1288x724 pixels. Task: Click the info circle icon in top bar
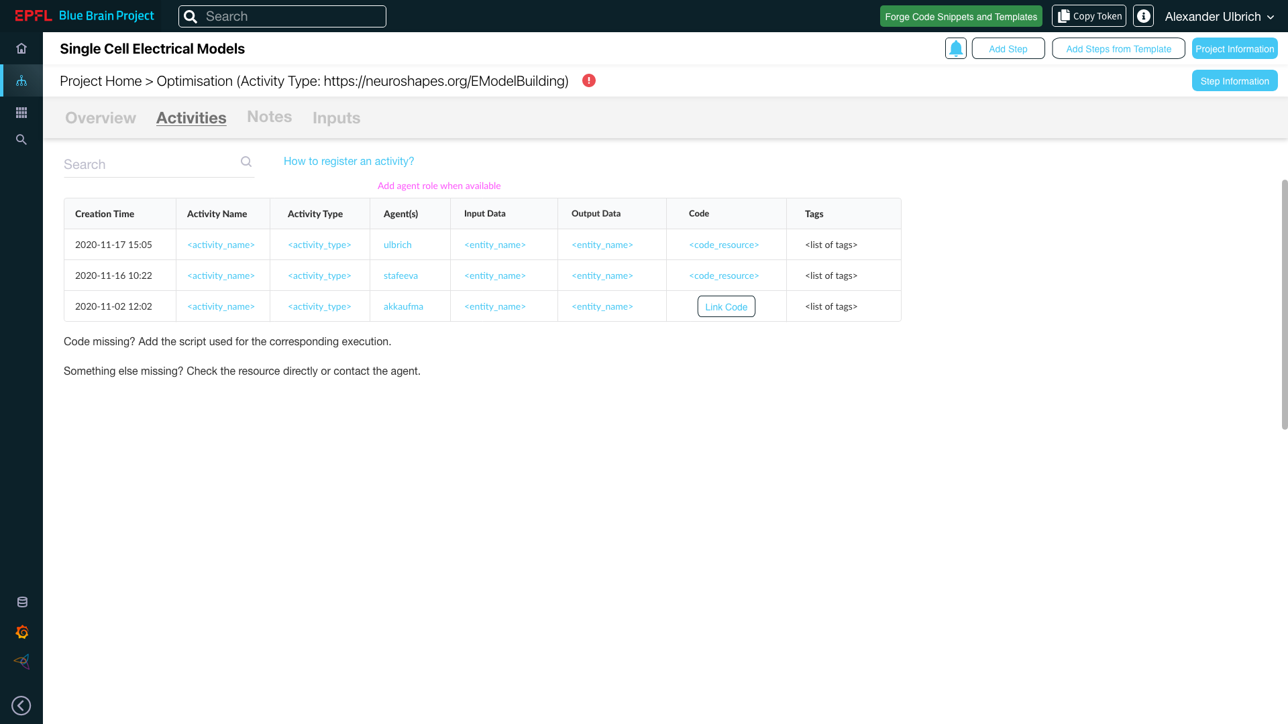point(1142,15)
